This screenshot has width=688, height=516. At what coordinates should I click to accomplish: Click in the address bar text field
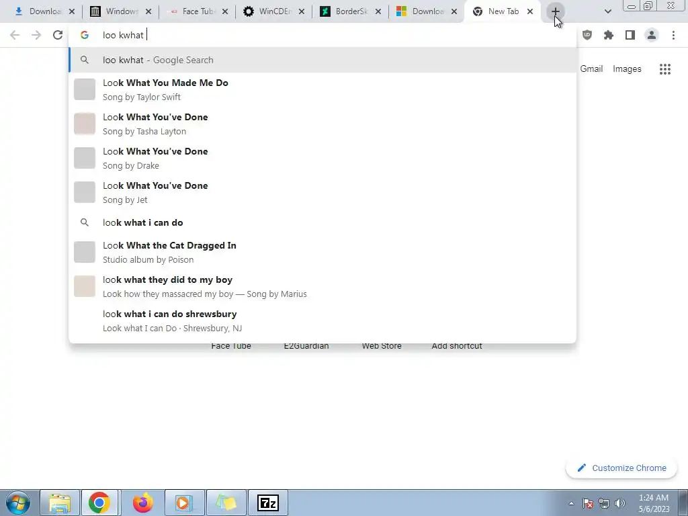(x=322, y=35)
